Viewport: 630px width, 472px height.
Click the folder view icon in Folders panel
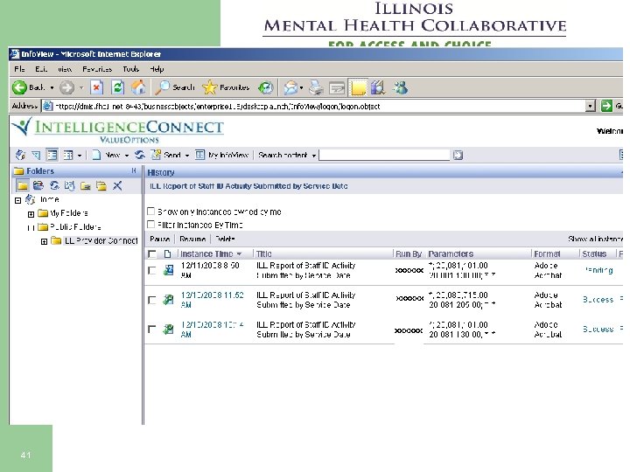pos(23,185)
